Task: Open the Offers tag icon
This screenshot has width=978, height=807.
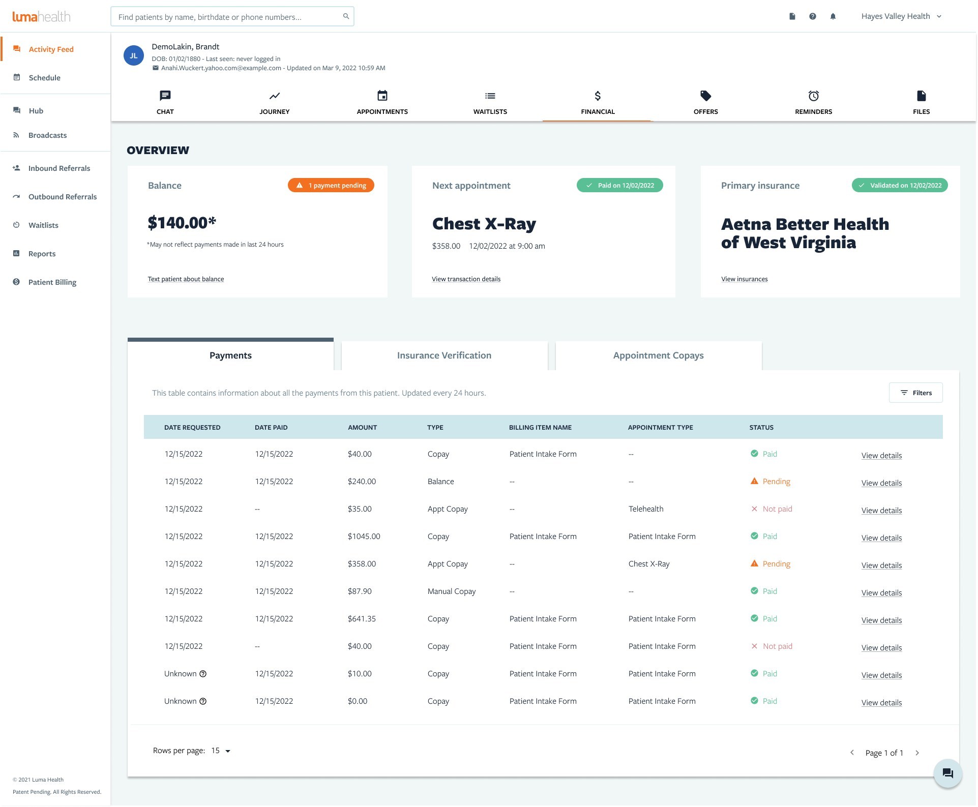Action: pyautogui.click(x=706, y=96)
